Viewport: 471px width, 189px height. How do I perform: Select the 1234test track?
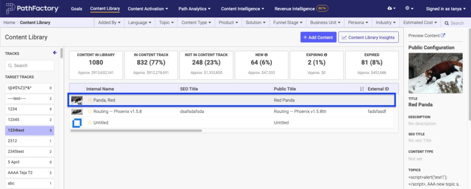30,130
